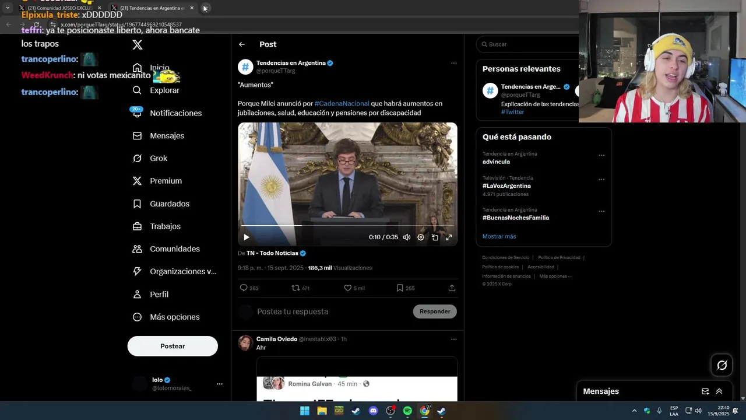Open Tendencias en Arge... relevant person
746x420 pixels.
[x=530, y=87]
